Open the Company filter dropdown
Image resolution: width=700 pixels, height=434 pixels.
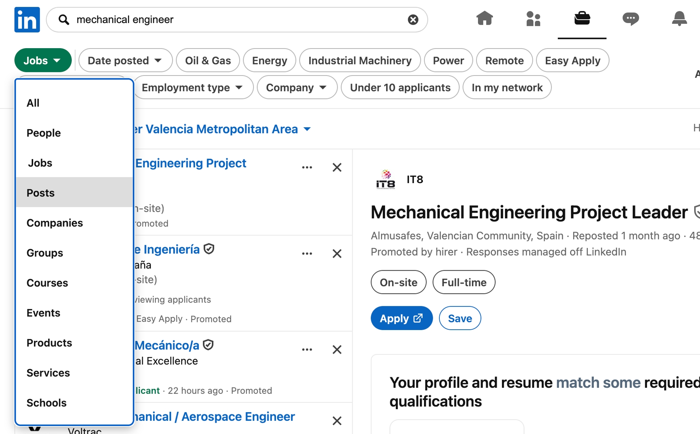pyautogui.click(x=297, y=87)
